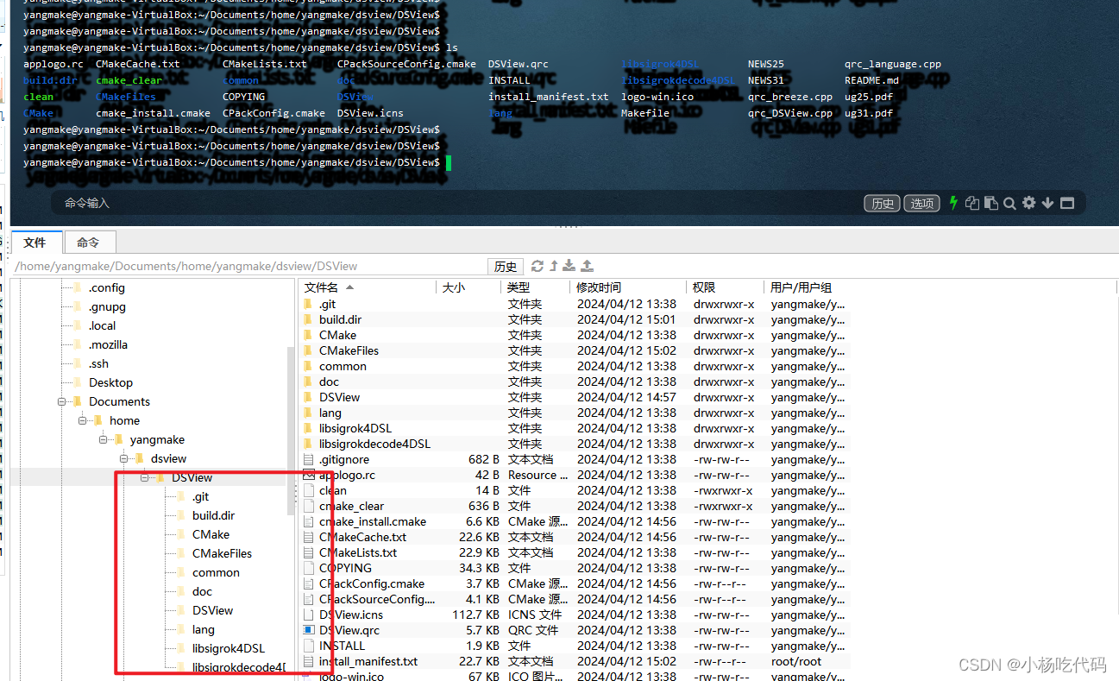Viewport: 1119px width, 681px height.
Task: Collapse the Documents folder in the tree
Action: pos(61,401)
